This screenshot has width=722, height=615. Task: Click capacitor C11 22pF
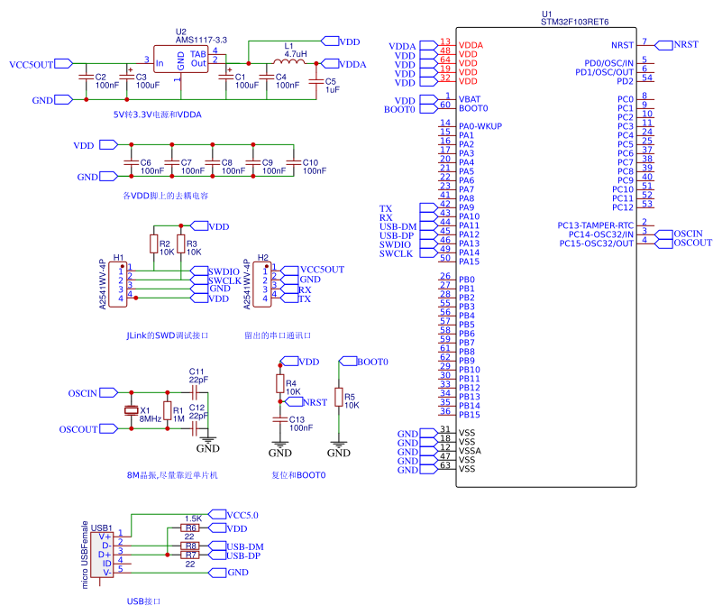click(195, 392)
